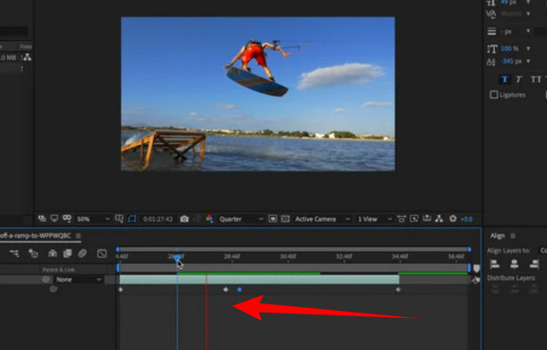Screen dimensions: 547x350
Task: Click the Reset Exposure icon
Action: [x=453, y=219]
